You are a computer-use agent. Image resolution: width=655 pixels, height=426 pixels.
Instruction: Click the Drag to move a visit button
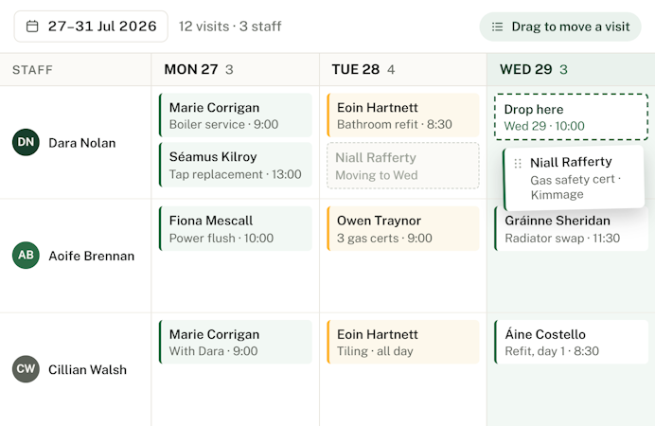560,27
